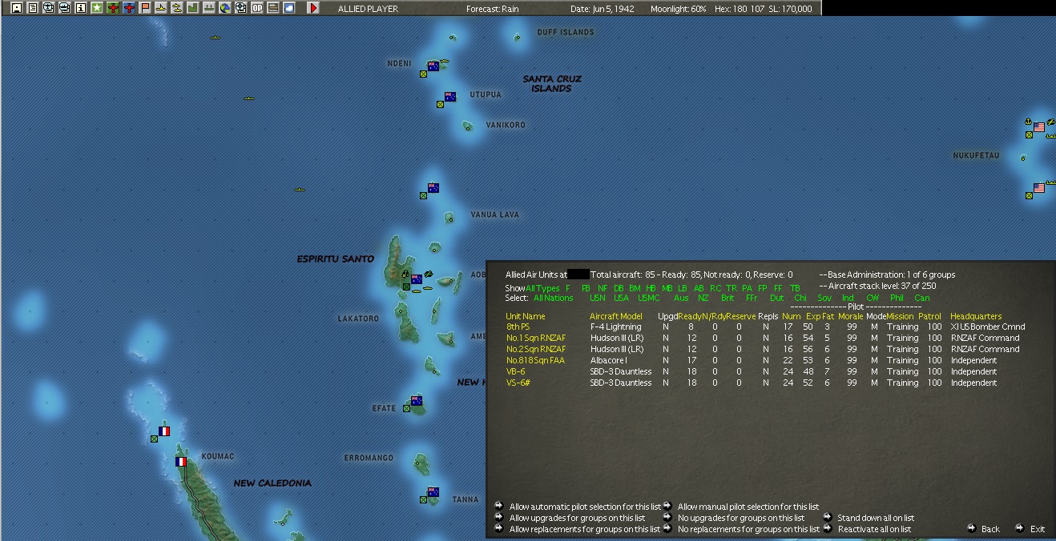Toggle the NF night fighter filter
1056x541 pixels.
[x=603, y=288]
